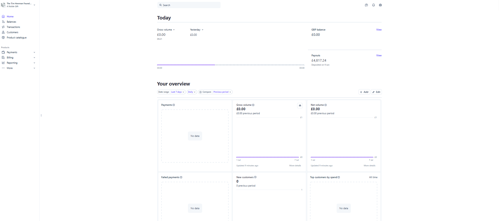View Payouts details

pyautogui.click(x=379, y=56)
